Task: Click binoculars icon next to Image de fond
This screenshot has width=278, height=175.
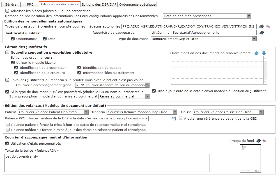Action: (x=258, y=141)
